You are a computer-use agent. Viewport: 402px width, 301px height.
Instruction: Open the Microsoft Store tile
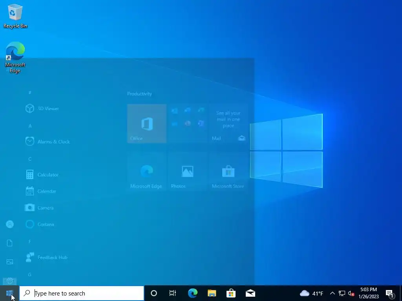pyautogui.click(x=228, y=171)
